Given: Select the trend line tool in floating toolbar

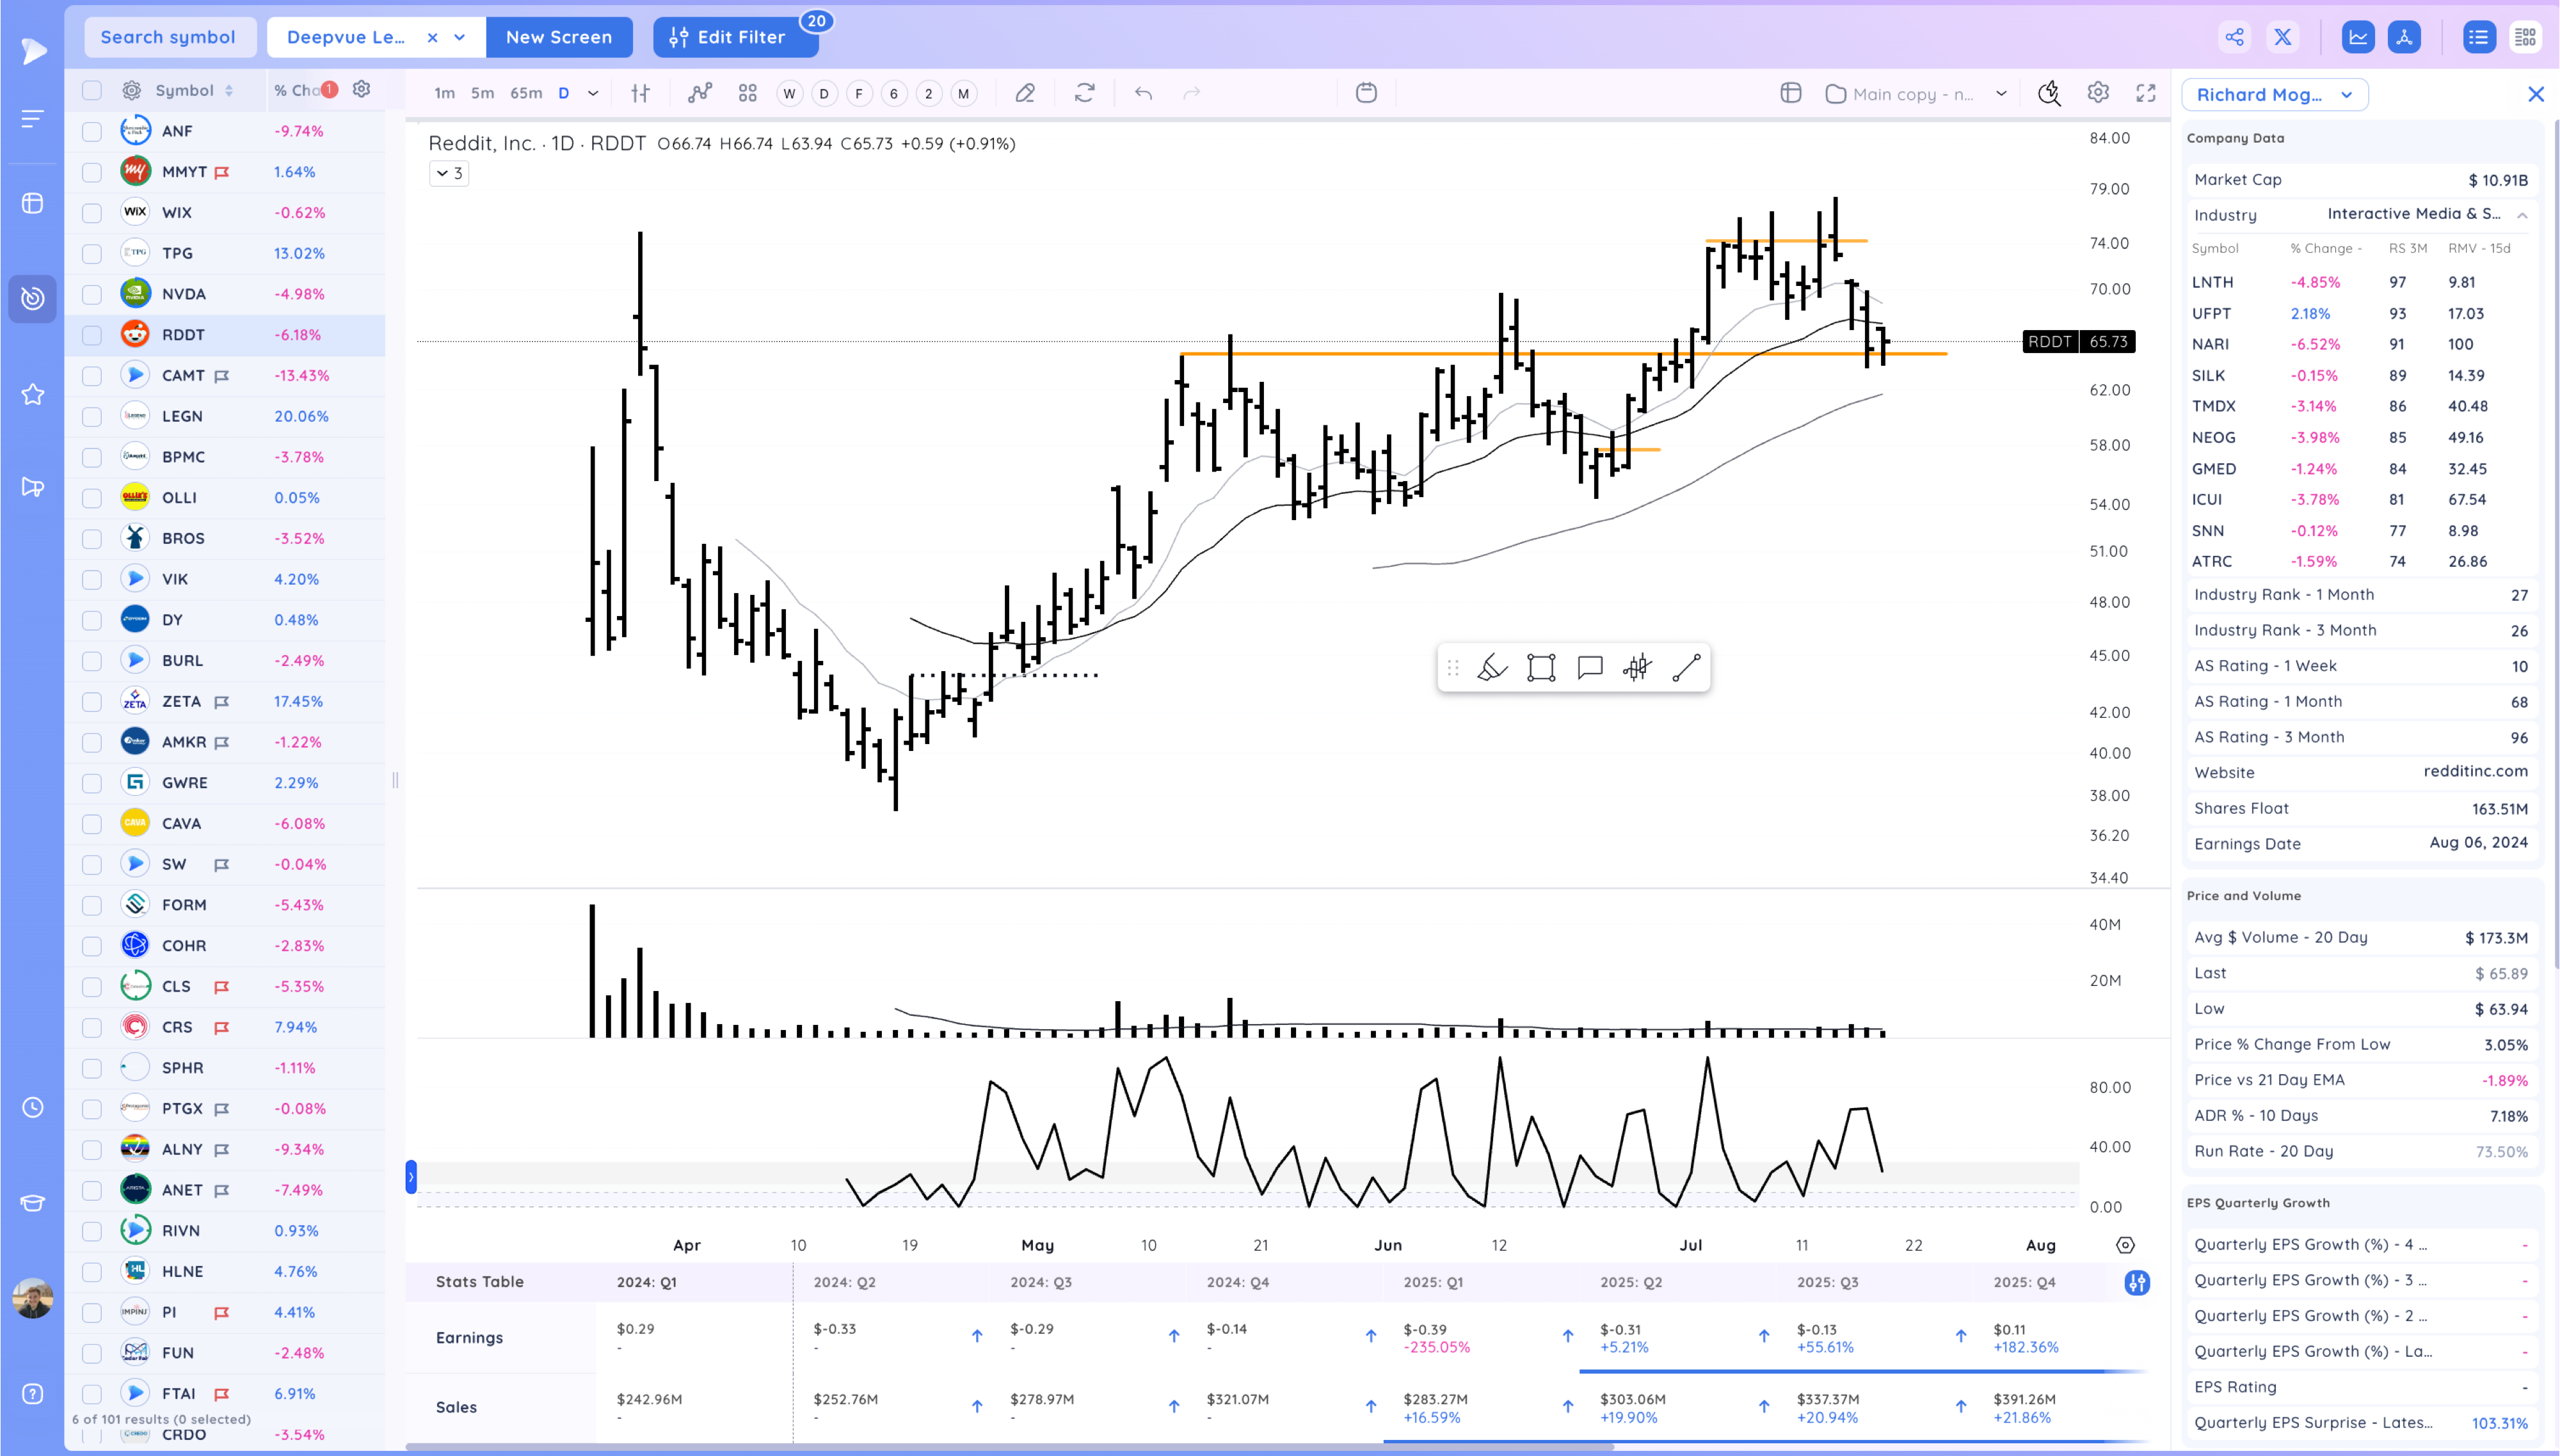Looking at the screenshot, I should [1686, 668].
